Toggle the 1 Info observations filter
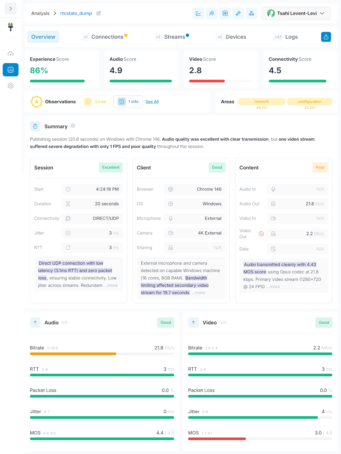The image size is (341, 454). pyautogui.click(x=128, y=102)
